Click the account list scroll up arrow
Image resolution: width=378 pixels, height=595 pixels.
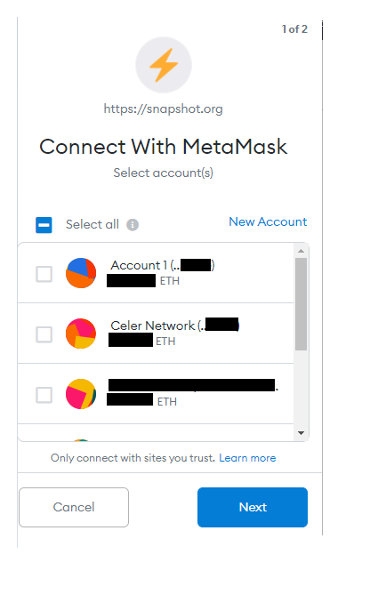click(x=301, y=251)
